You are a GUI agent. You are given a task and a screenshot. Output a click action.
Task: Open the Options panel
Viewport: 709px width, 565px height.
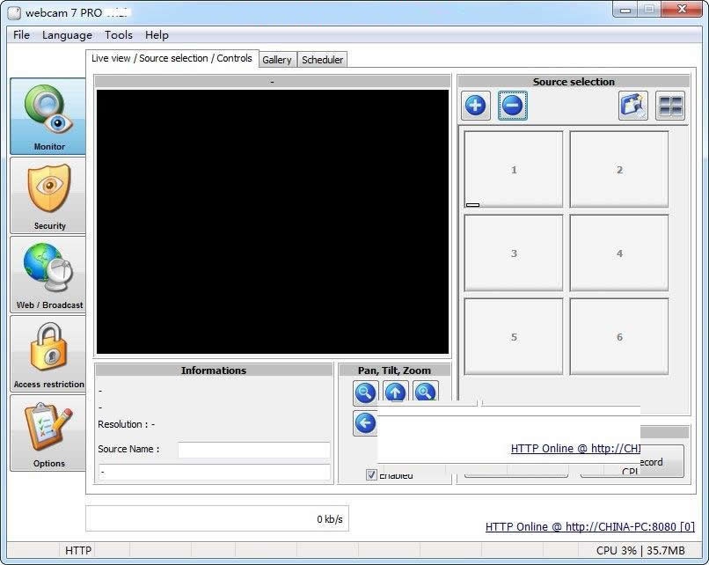click(48, 433)
